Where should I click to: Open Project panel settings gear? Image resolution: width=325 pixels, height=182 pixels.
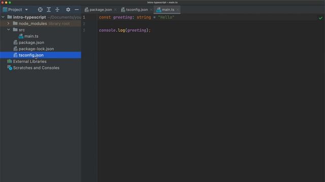click(68, 10)
